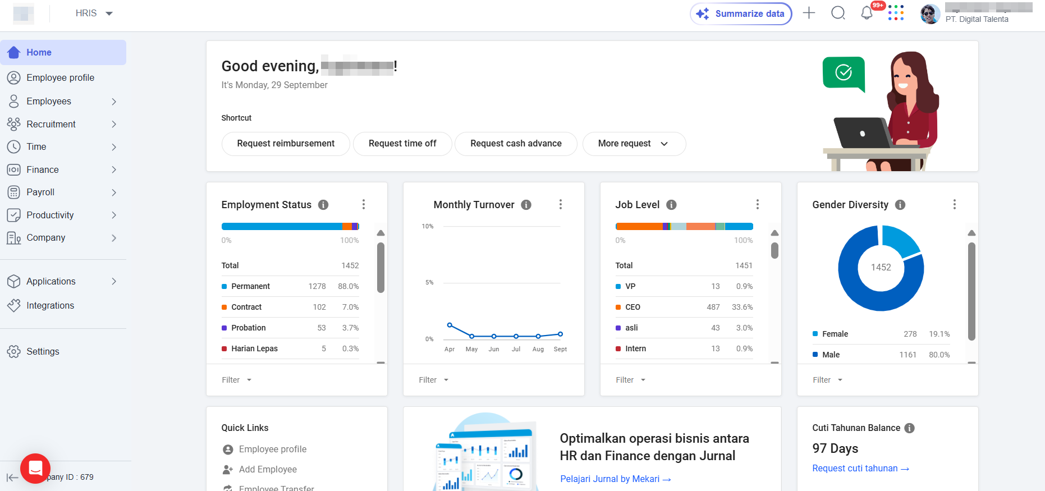Open the red chat support bubble
1045x491 pixels.
pyautogui.click(x=35, y=468)
